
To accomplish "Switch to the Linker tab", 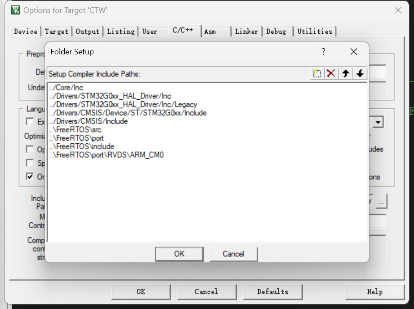I will click(247, 32).
